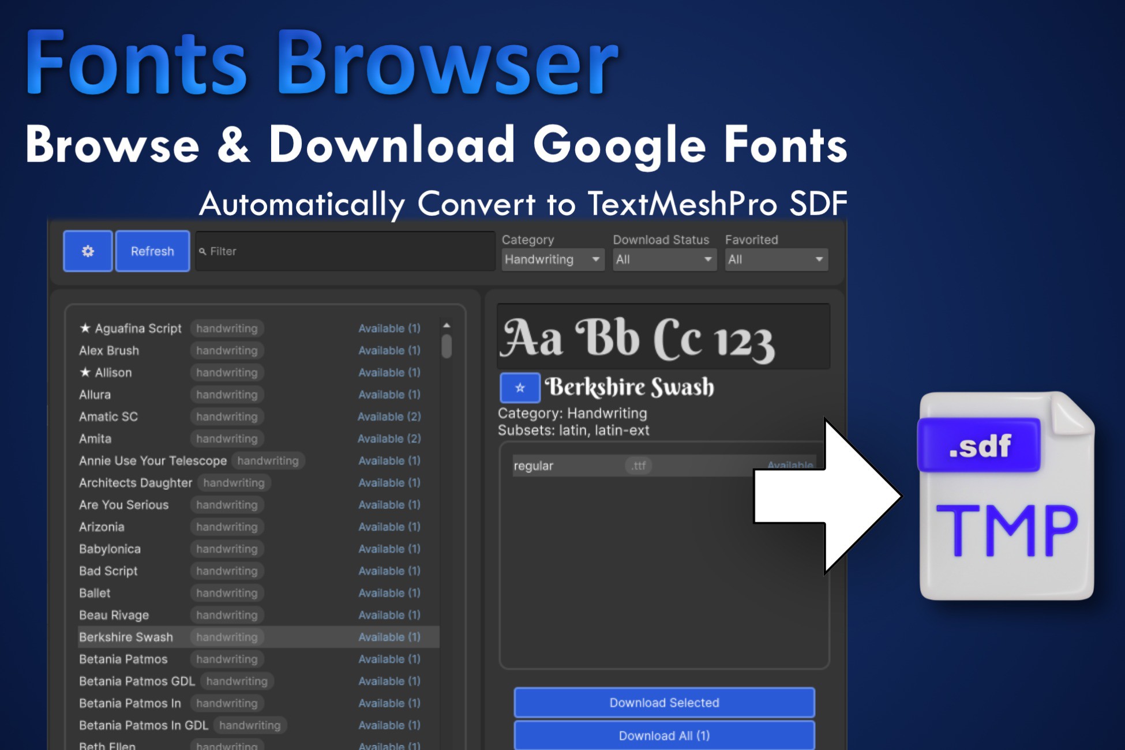Select Babylonica font row
This screenshot has height=750, width=1125.
coord(258,549)
